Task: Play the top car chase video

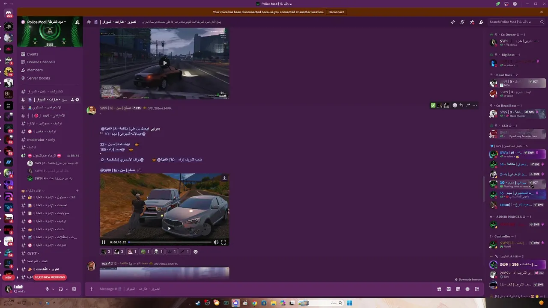Action: (164, 63)
